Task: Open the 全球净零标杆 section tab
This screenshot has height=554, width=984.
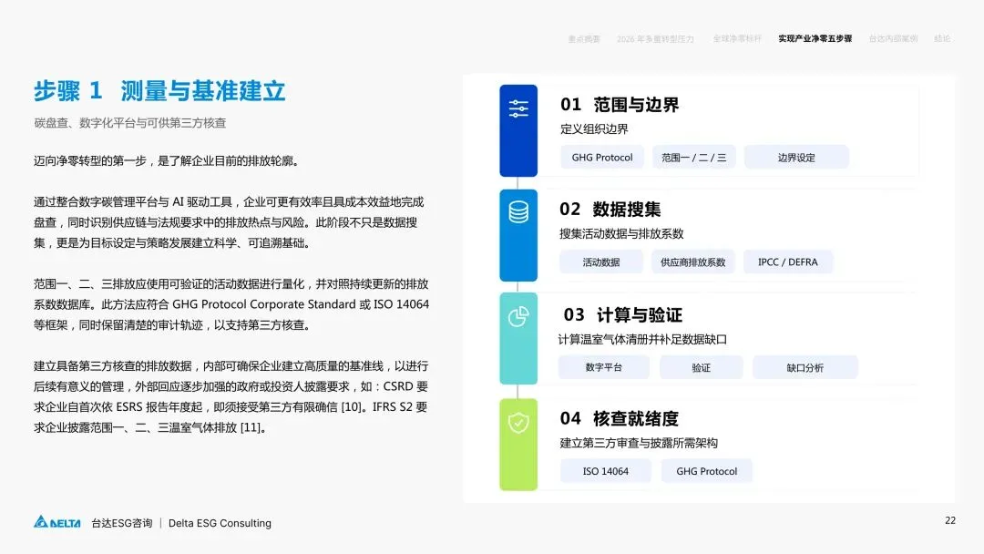Action: [737, 39]
